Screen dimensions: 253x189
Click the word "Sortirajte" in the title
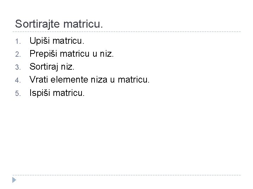pyautogui.click(x=37, y=24)
